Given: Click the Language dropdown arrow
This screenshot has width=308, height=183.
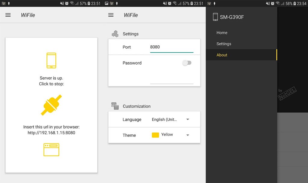Looking at the screenshot, I should pyautogui.click(x=188, y=119).
